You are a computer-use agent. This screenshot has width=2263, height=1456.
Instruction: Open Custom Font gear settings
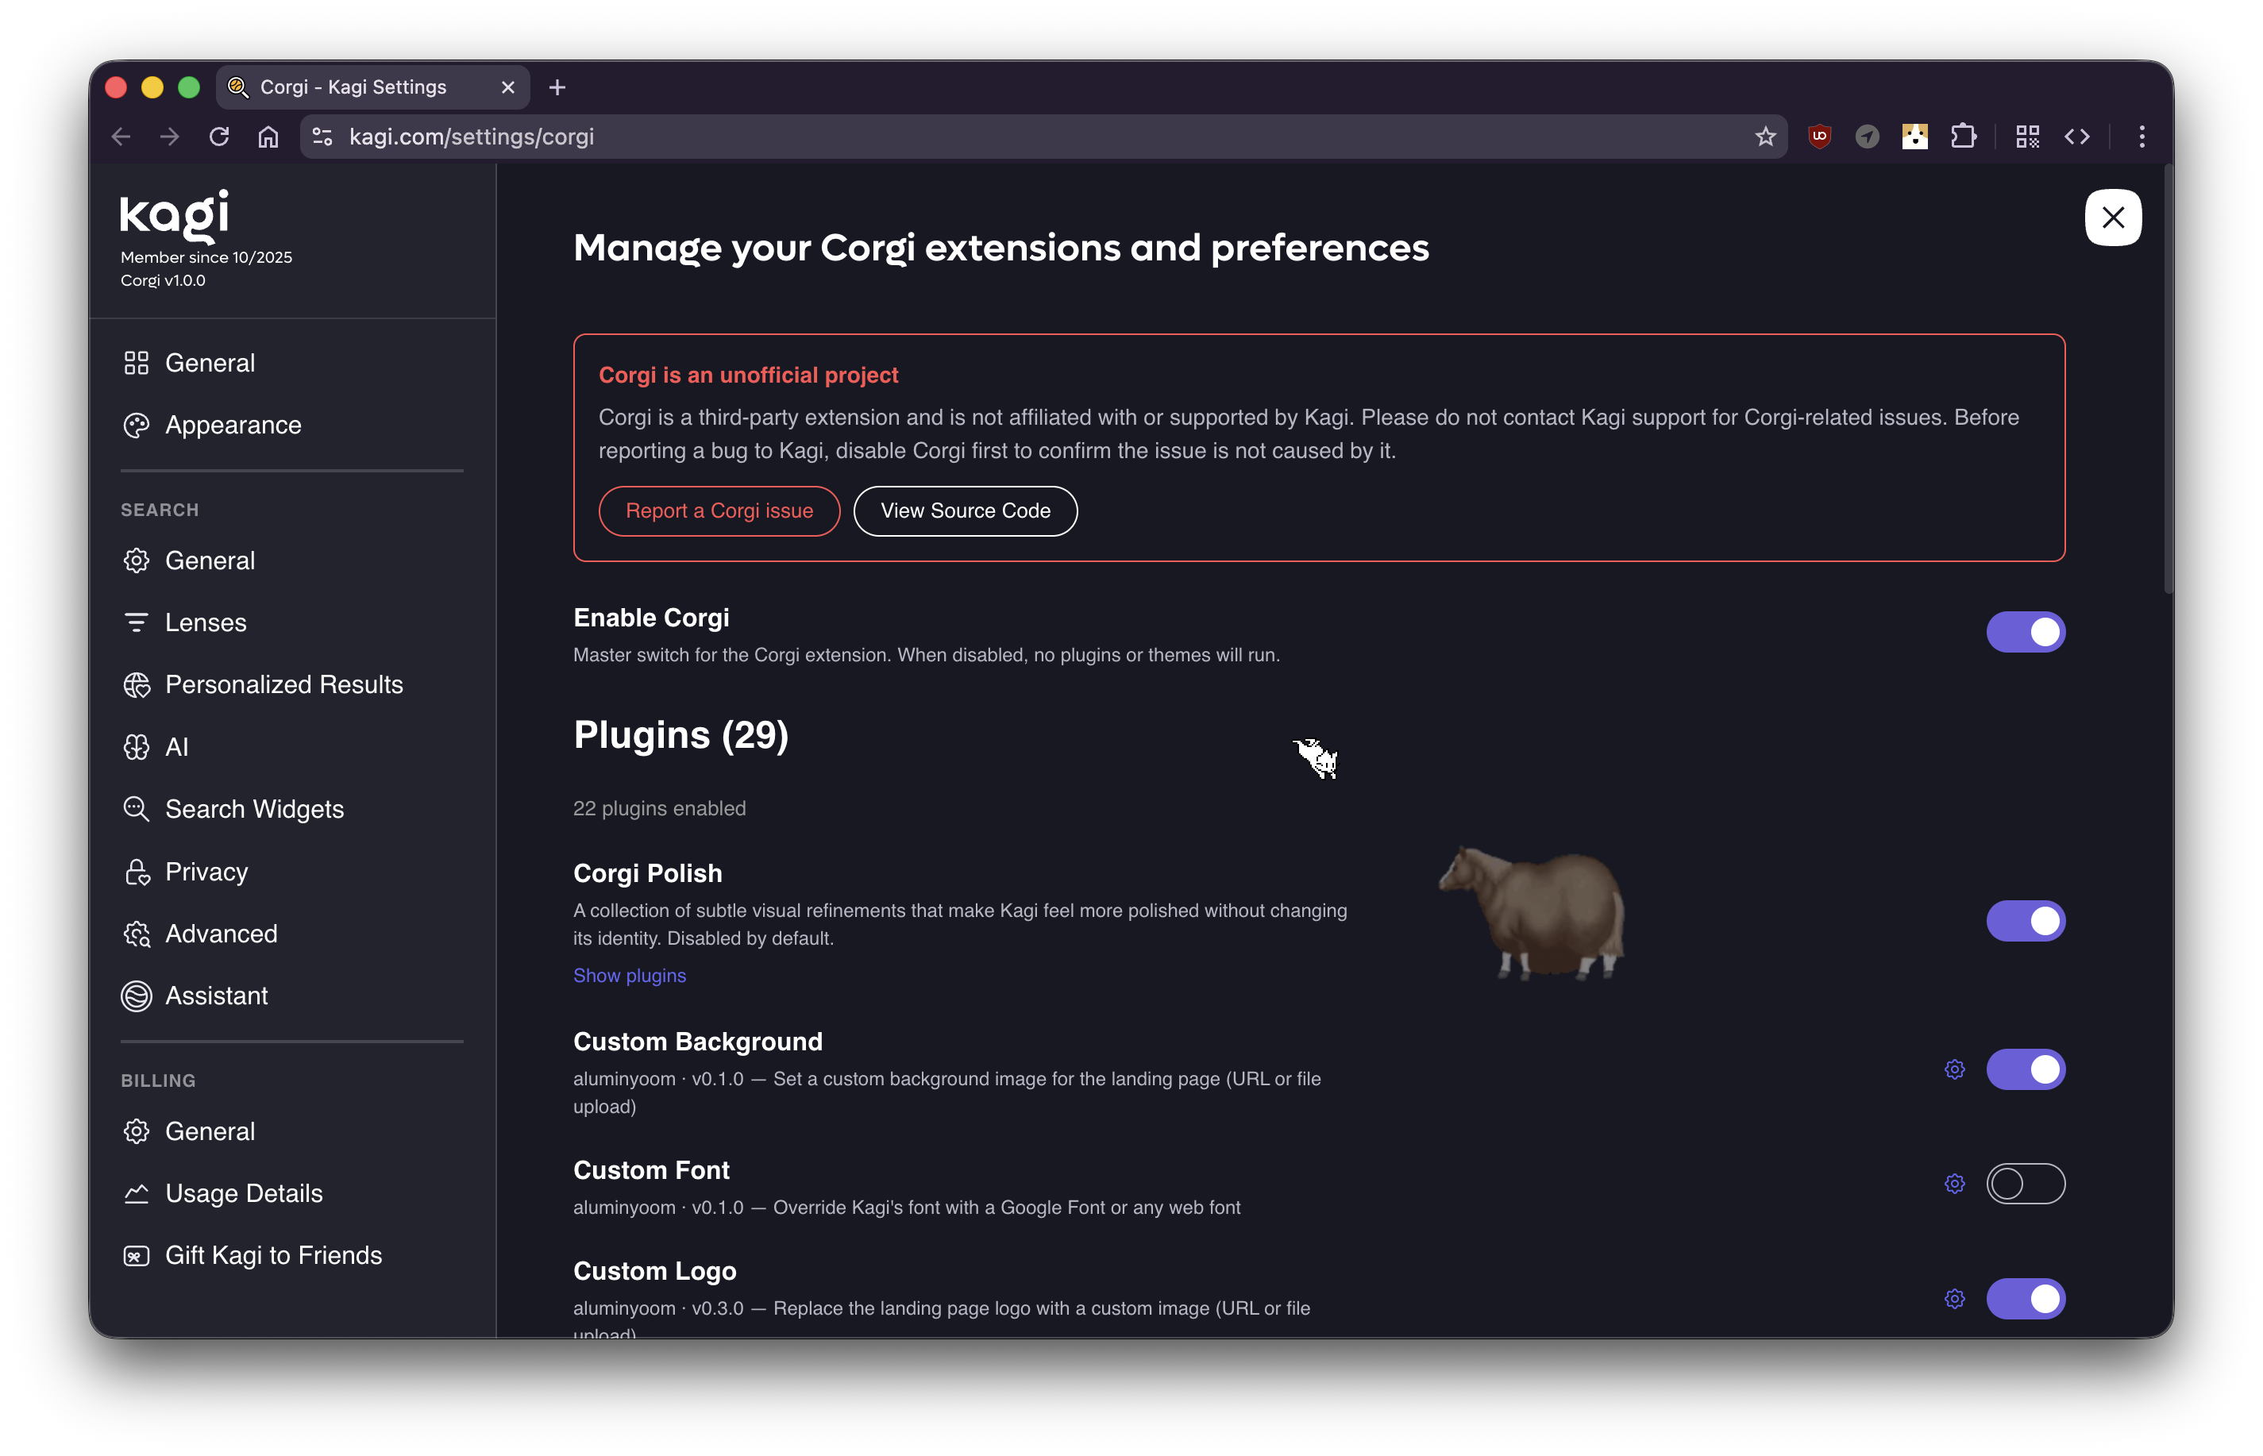[1954, 1184]
